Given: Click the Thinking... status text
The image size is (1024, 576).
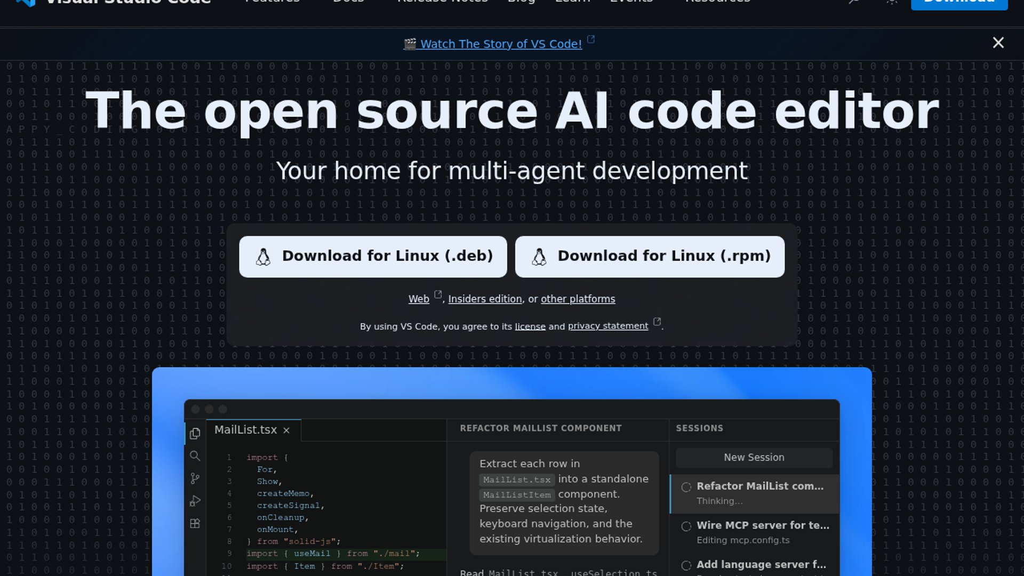Looking at the screenshot, I should click(719, 501).
